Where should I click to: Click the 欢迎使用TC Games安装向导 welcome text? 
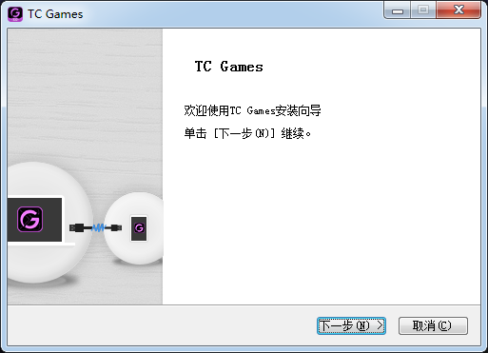click(x=252, y=110)
